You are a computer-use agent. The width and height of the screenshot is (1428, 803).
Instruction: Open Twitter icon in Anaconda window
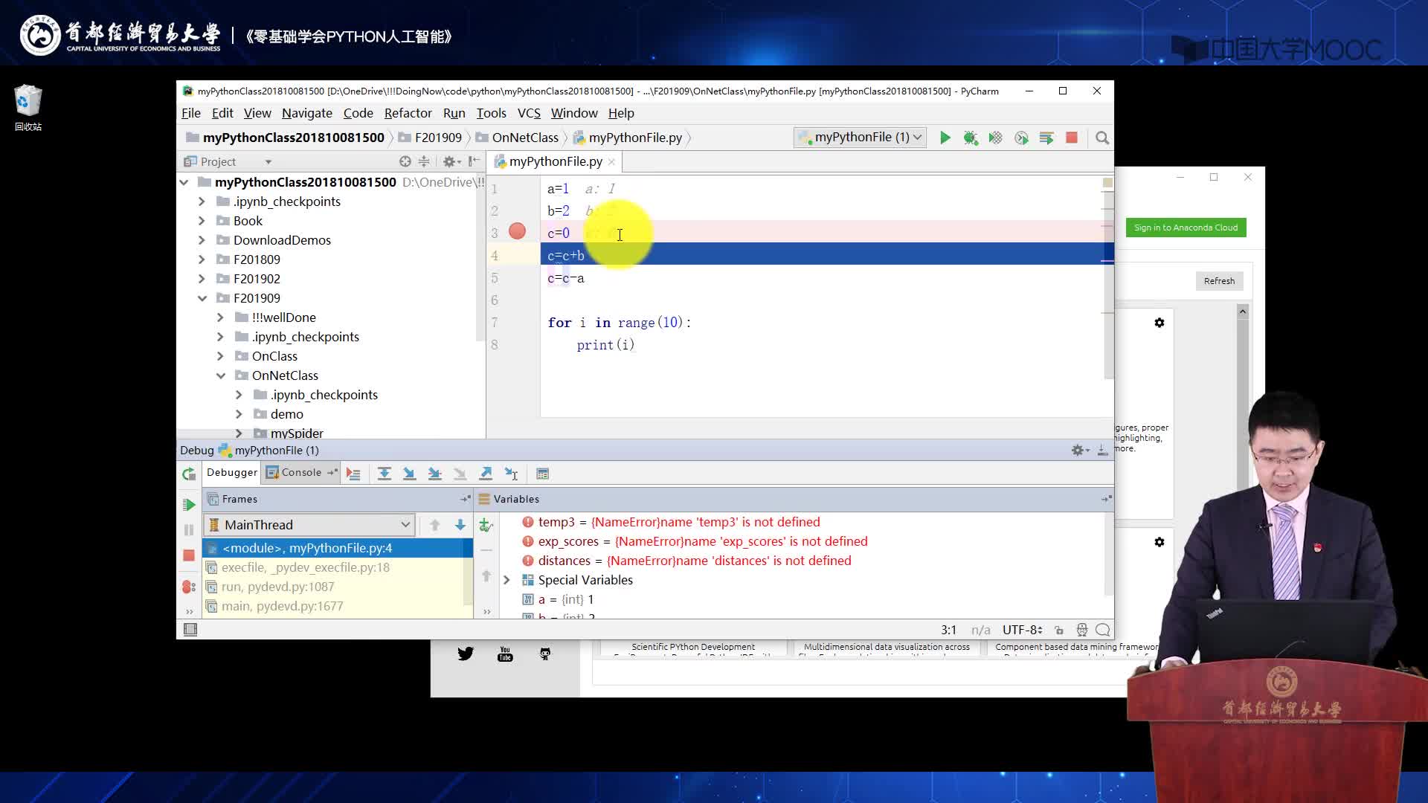(x=466, y=654)
